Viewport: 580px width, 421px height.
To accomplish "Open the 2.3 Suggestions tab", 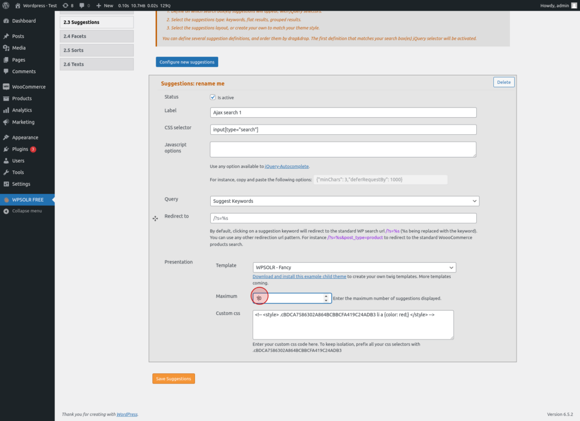I will pos(96,22).
